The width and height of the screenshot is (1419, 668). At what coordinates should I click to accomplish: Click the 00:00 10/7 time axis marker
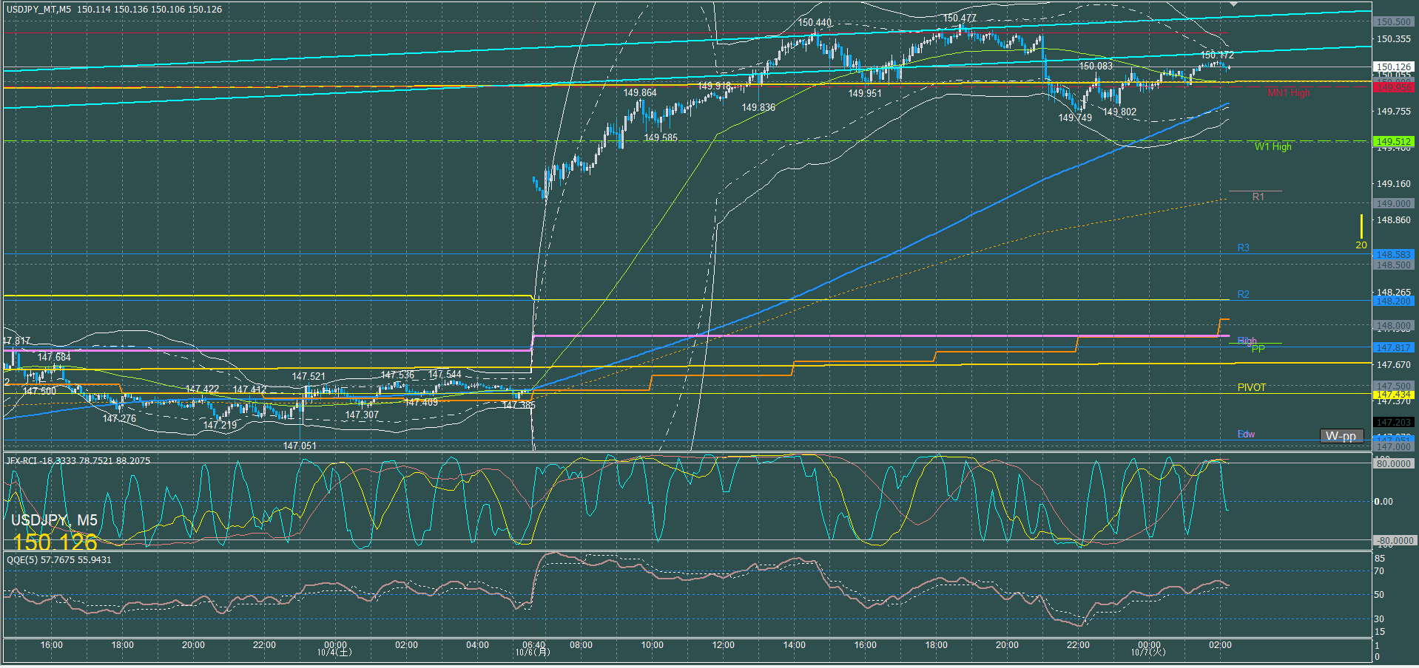click(1148, 648)
